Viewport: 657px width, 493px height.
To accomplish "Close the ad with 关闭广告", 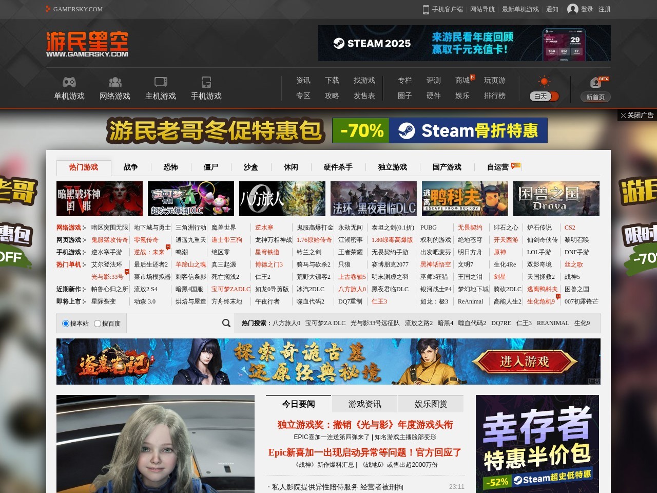I will pyautogui.click(x=637, y=116).
